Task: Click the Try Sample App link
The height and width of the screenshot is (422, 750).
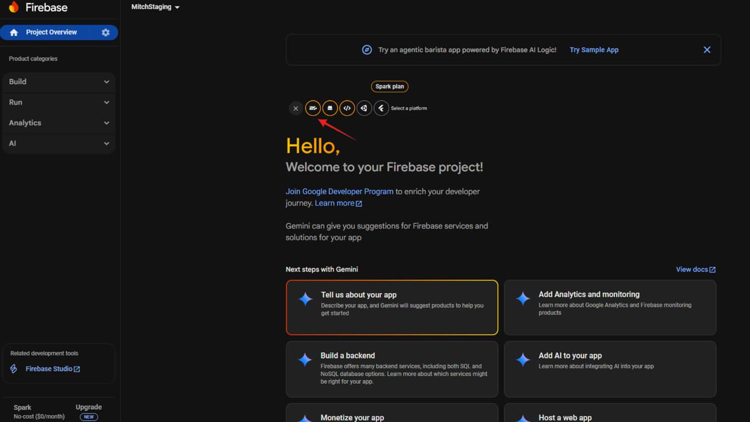Action: [594, 50]
